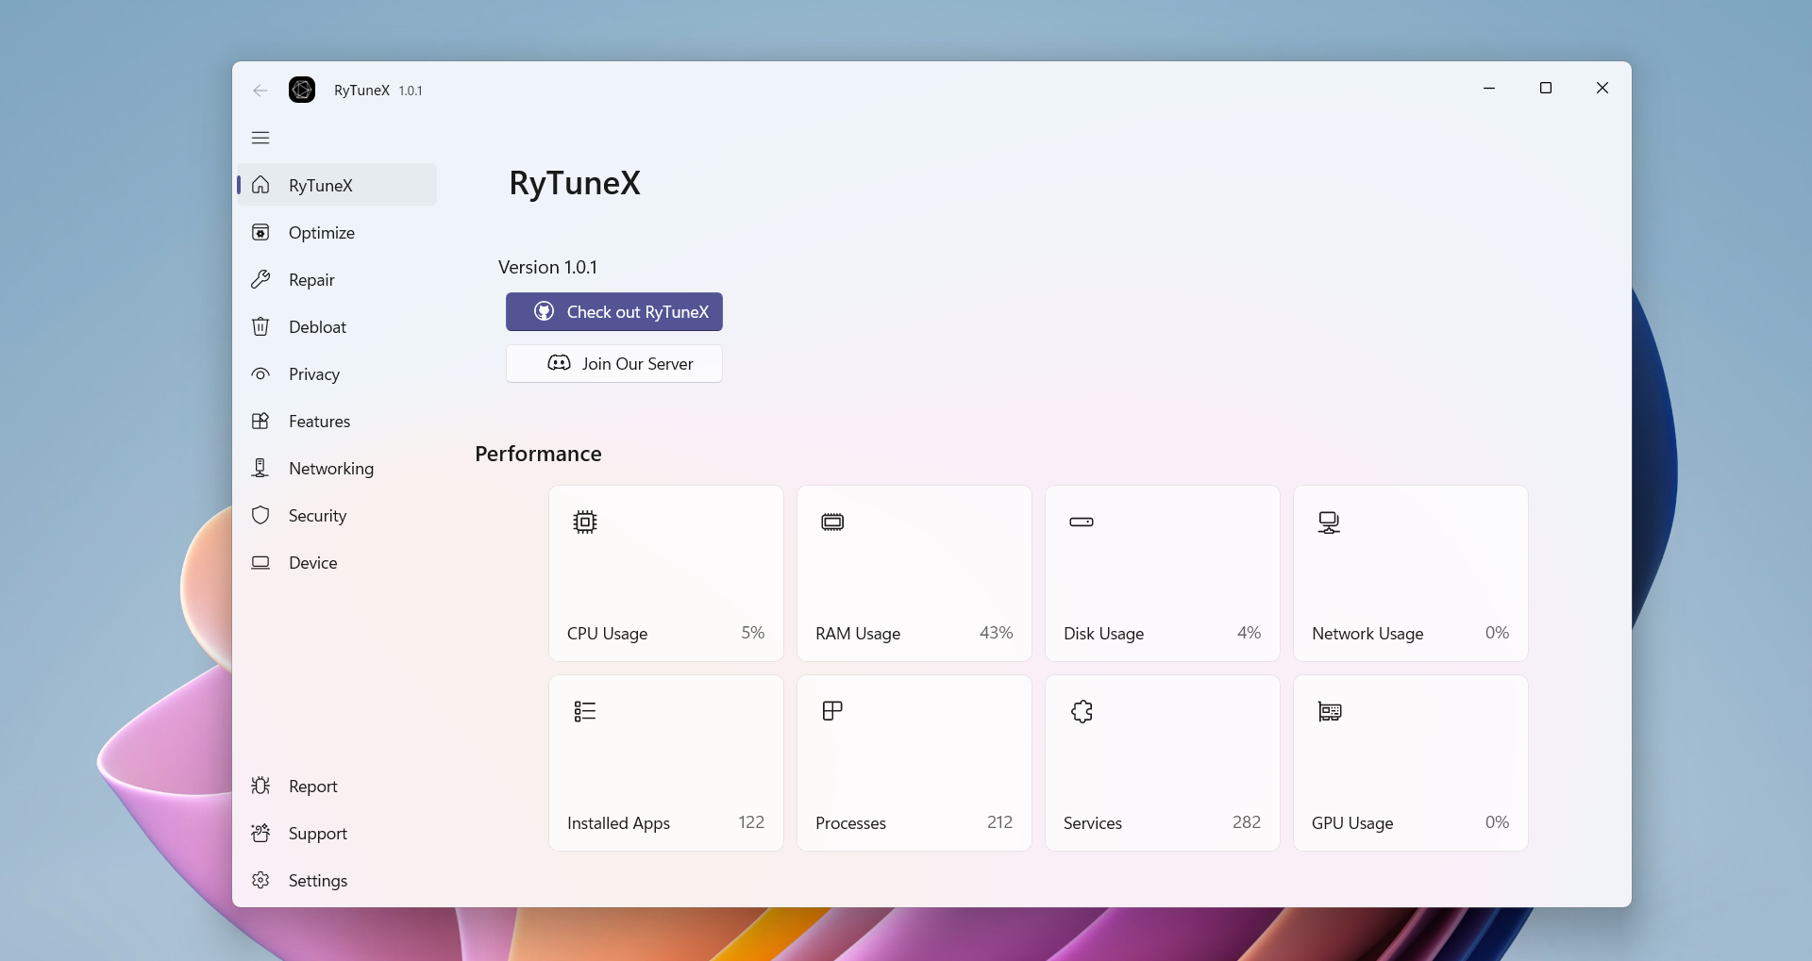Open the Support page
Screen dimensions: 1812x961
317,834
